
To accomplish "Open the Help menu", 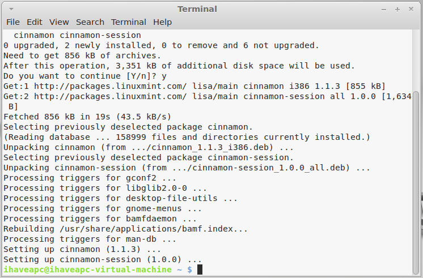I will pos(162,22).
